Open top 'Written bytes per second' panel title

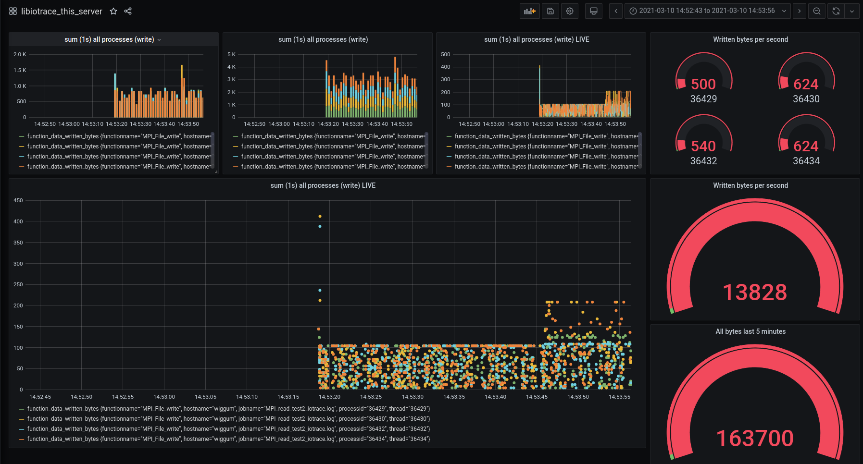[x=750, y=39]
